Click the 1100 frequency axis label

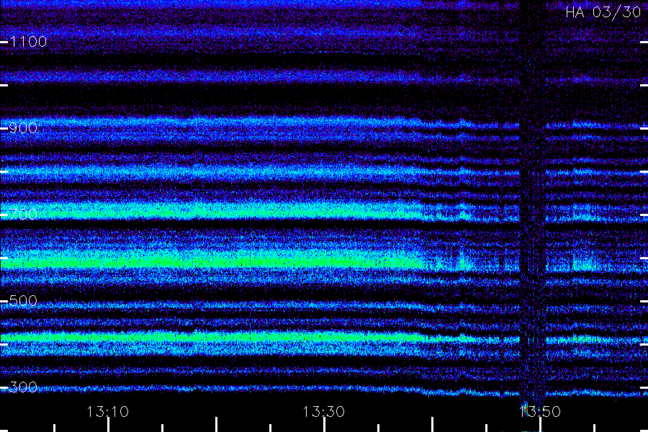[28, 42]
